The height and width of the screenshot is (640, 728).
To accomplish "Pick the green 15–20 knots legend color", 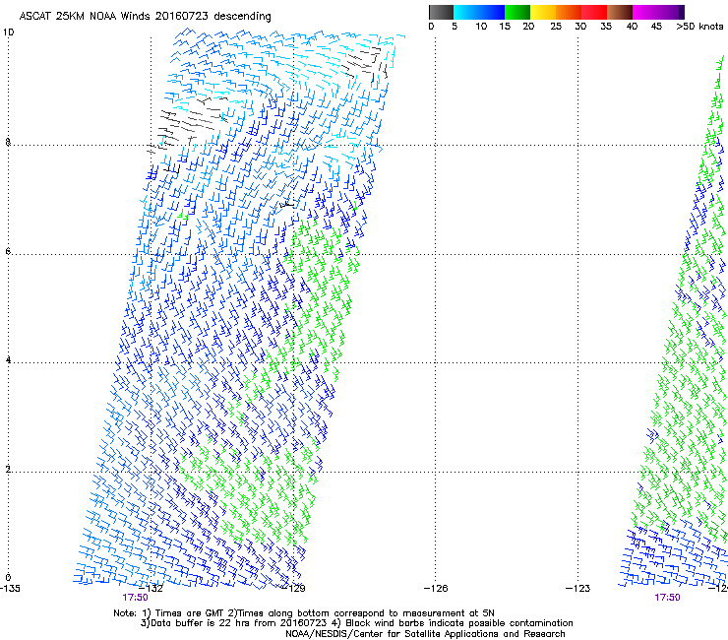I will [x=517, y=12].
